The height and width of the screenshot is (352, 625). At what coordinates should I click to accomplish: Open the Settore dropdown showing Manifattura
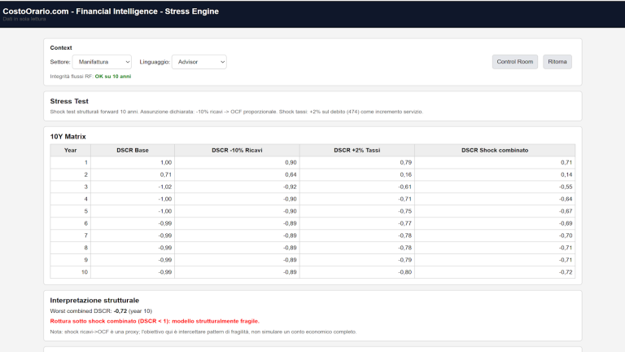(x=102, y=62)
